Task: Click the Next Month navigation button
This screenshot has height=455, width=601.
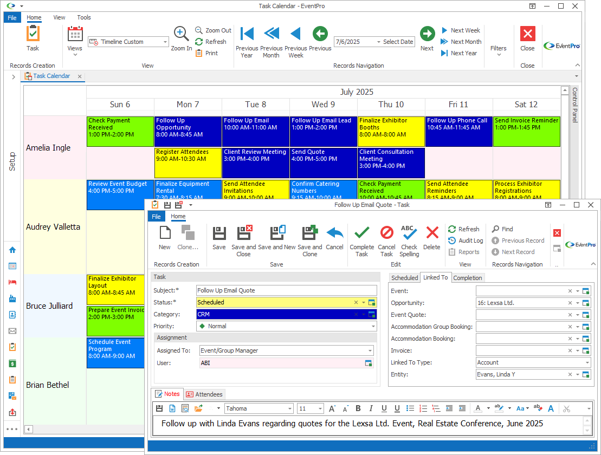Action: click(461, 42)
